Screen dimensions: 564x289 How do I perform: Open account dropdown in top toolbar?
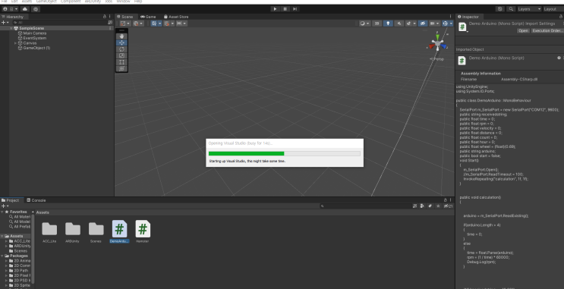(x=10, y=9)
